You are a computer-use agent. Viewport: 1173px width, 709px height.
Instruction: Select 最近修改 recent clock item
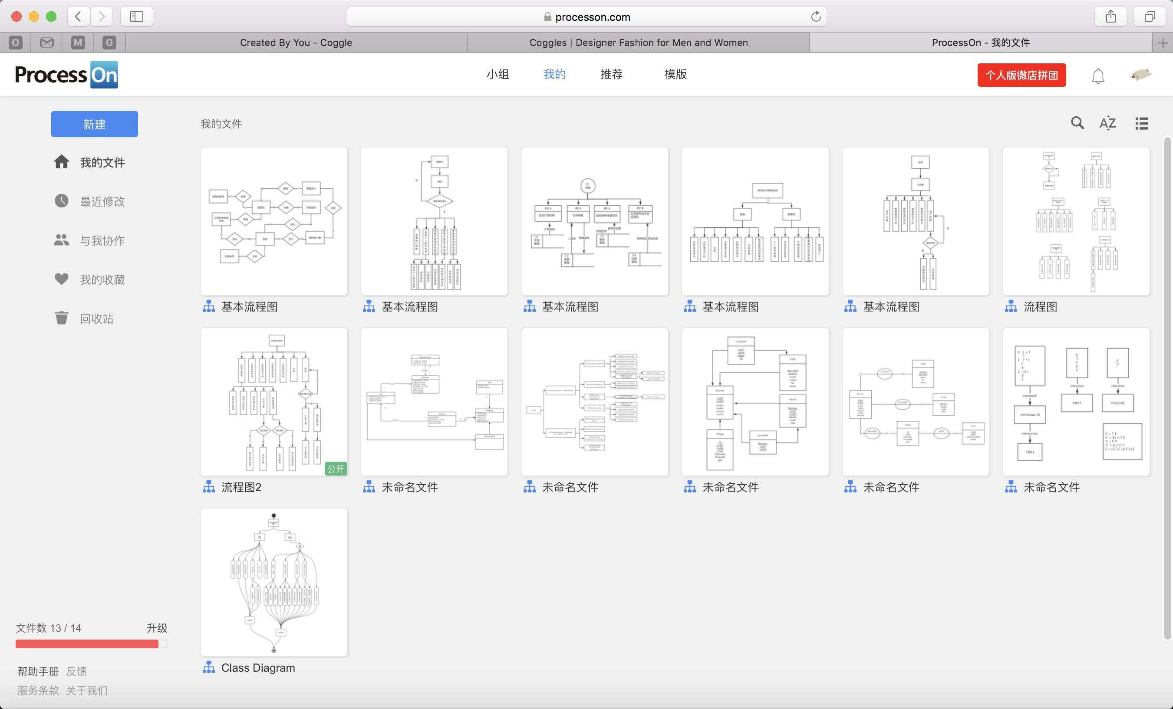click(x=102, y=201)
